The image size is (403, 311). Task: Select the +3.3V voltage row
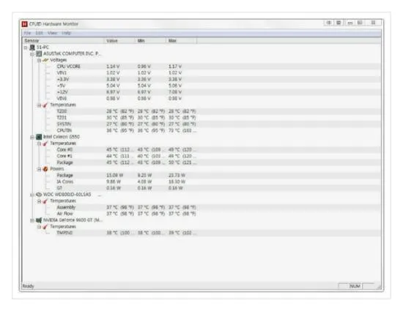(x=202, y=79)
